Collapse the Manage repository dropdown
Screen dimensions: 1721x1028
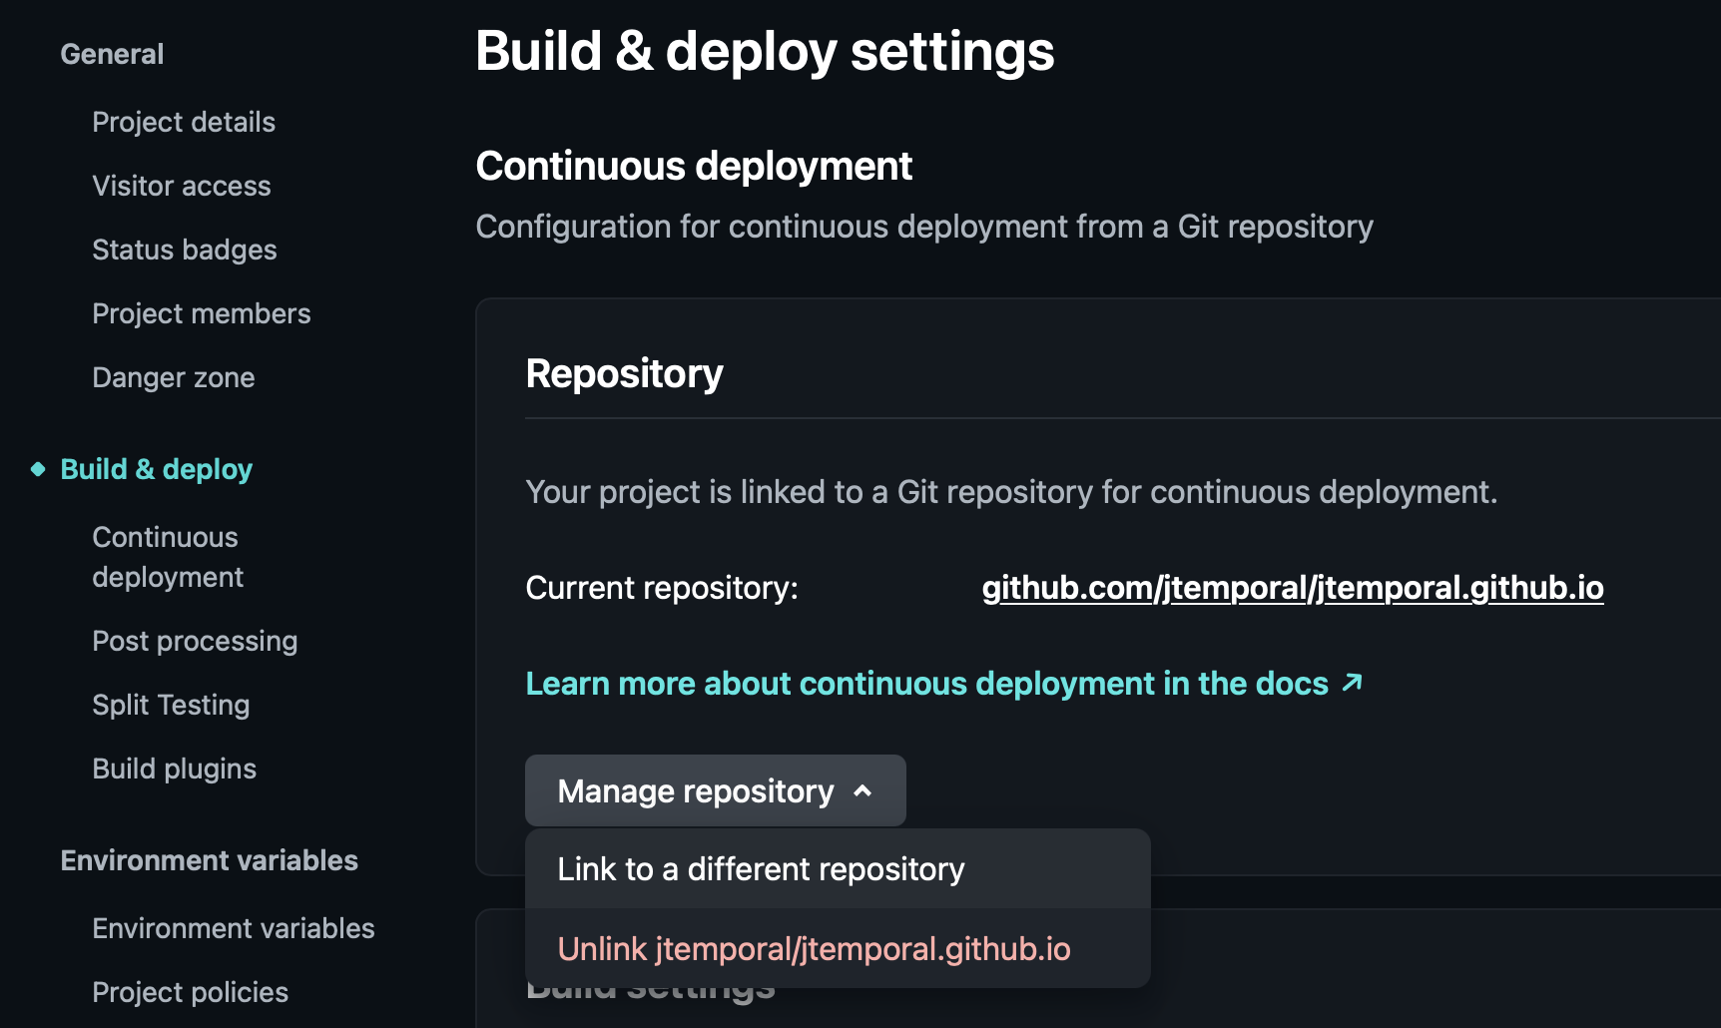point(716,790)
